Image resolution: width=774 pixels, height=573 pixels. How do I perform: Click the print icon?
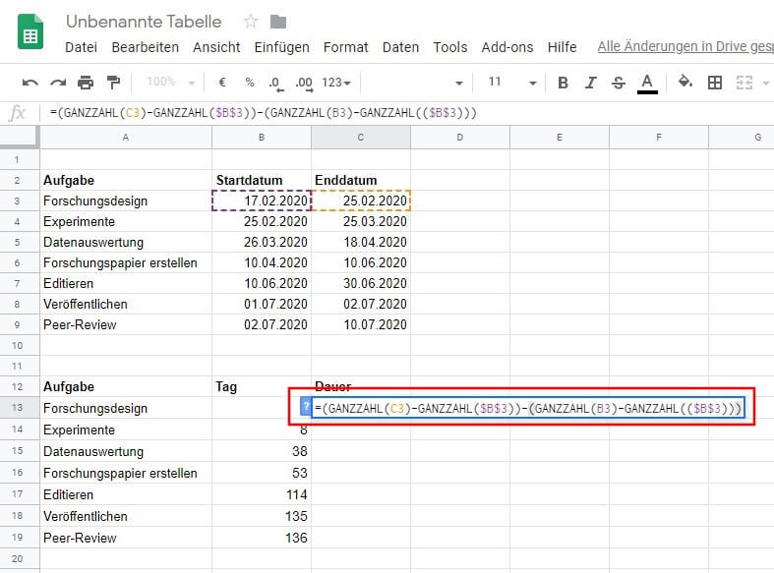pos(86,83)
